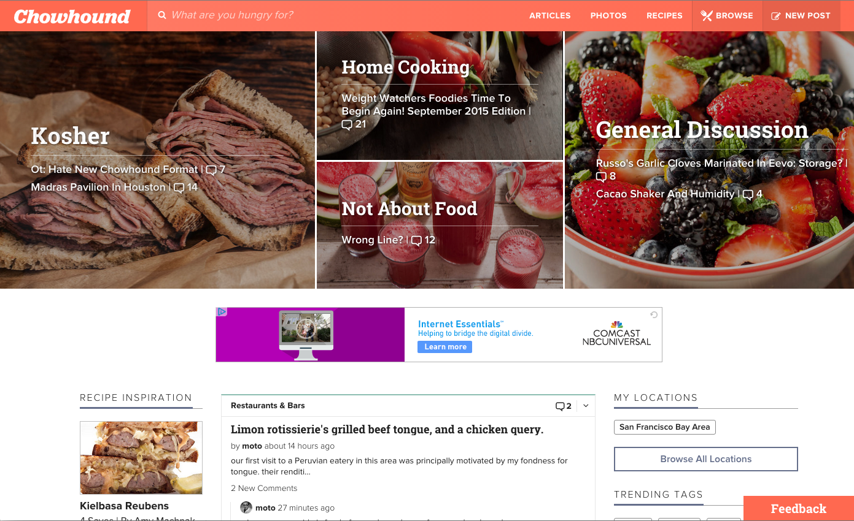Open the Chowhound logo home link
This screenshot has width=854, height=521.
[x=72, y=16]
